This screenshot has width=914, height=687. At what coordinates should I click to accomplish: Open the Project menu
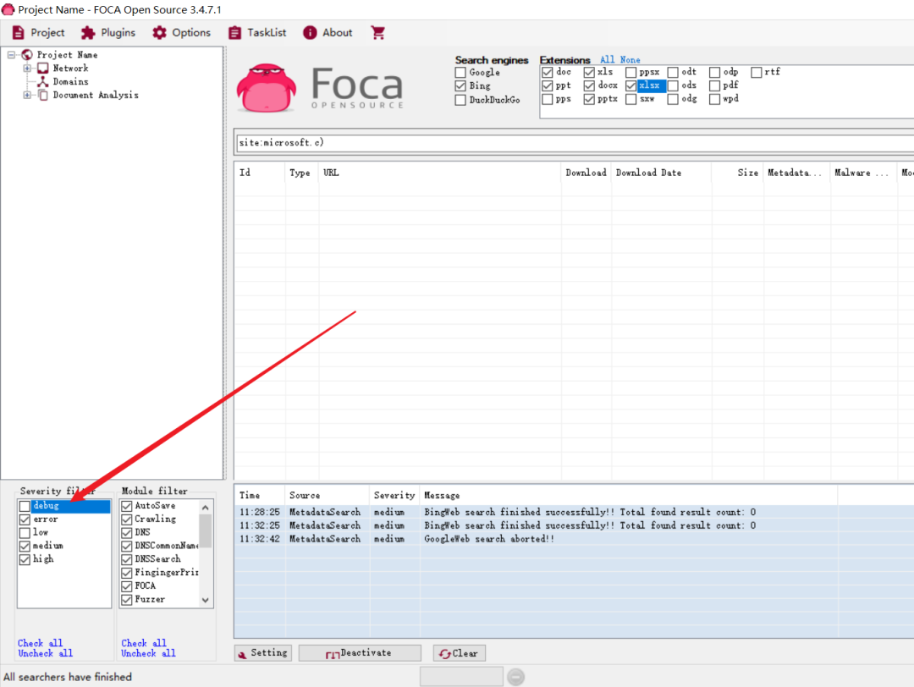click(x=38, y=33)
